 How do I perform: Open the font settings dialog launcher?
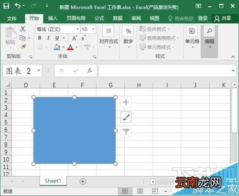95,57
